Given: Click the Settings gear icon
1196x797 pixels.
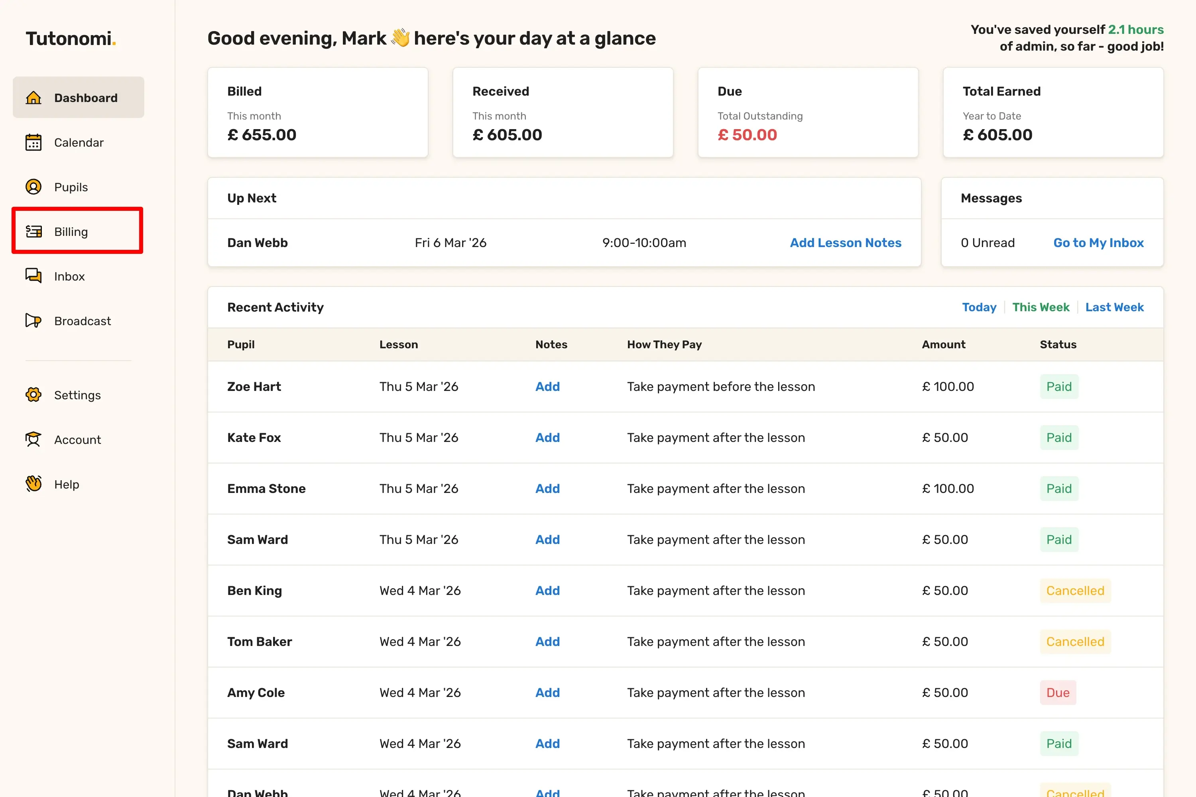Looking at the screenshot, I should tap(33, 395).
